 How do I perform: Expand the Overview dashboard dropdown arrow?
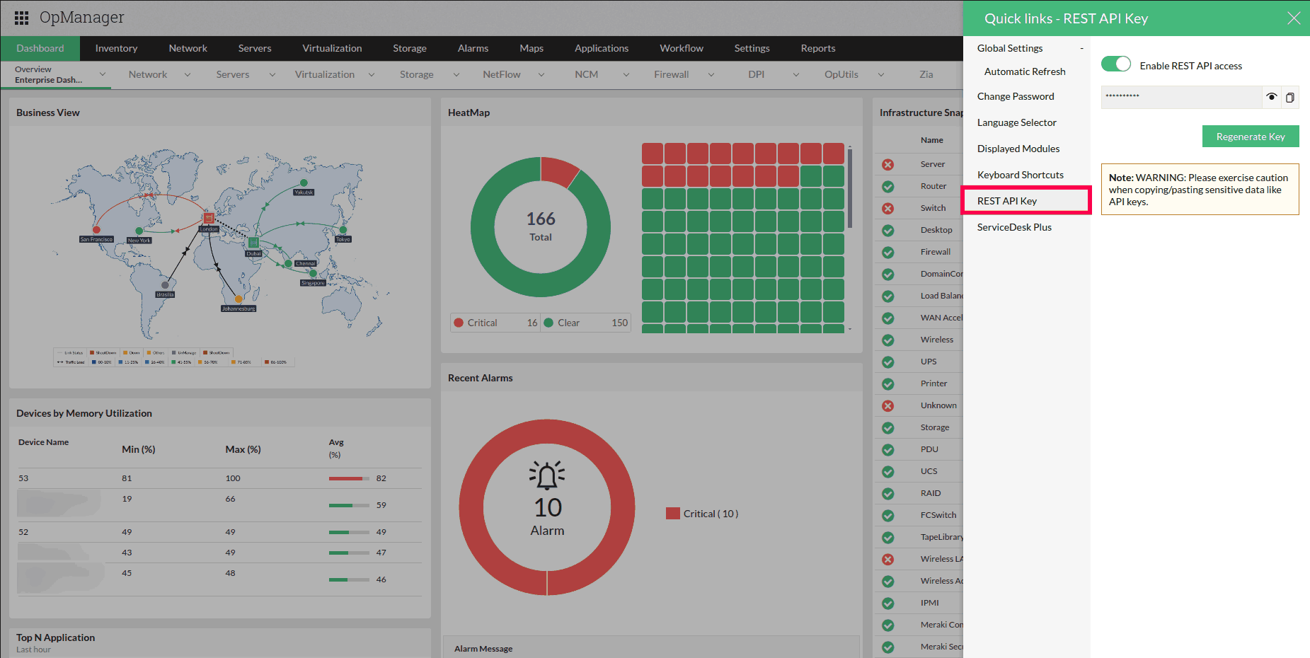pyautogui.click(x=103, y=74)
